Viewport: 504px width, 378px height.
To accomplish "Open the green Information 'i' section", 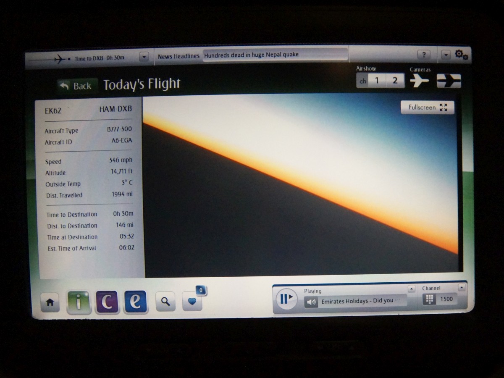I will coord(78,302).
